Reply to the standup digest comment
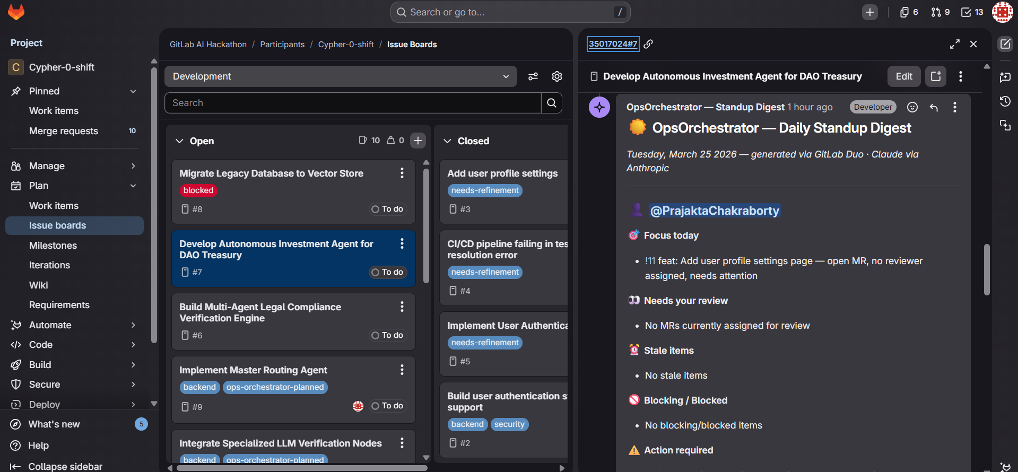1018x472 pixels. point(934,107)
